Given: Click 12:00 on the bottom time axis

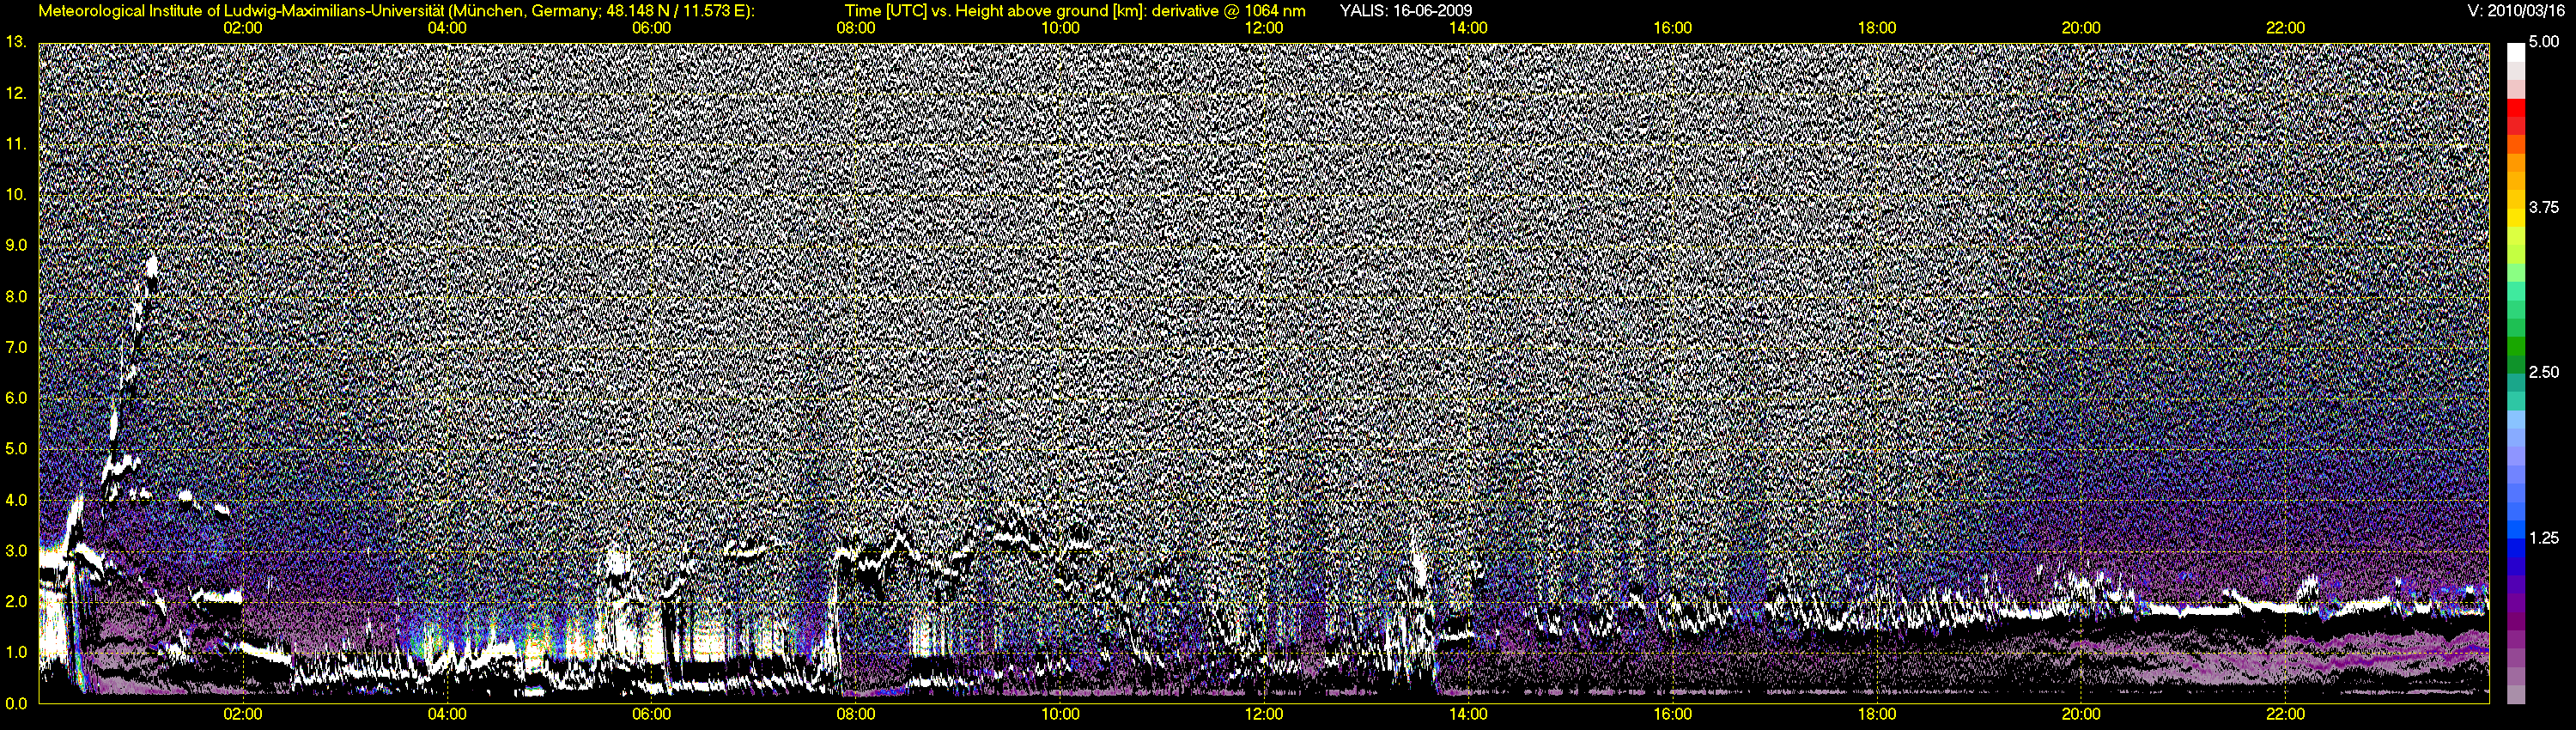Looking at the screenshot, I should click(x=1264, y=715).
